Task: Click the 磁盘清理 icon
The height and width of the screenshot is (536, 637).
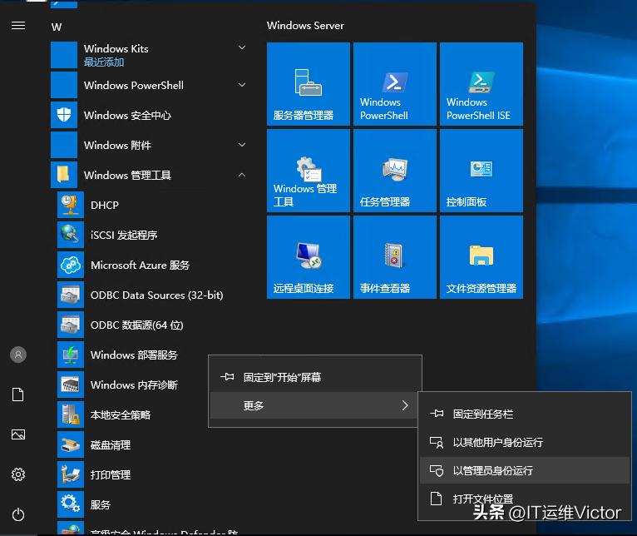Action: click(71, 444)
